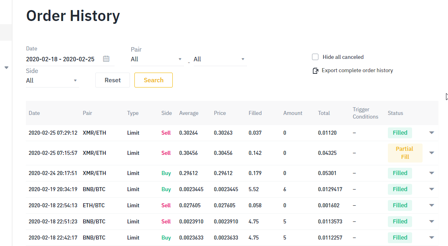Open the date range calendar icon

106,59
